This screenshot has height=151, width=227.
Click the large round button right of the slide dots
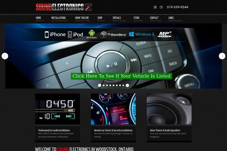(127, 85)
